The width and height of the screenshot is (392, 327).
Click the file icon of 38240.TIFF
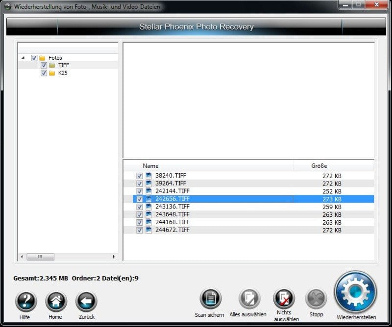coord(149,176)
